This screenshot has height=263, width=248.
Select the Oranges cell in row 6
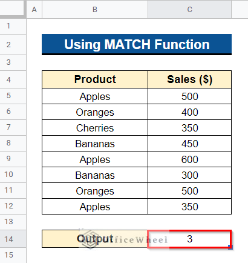click(95, 112)
